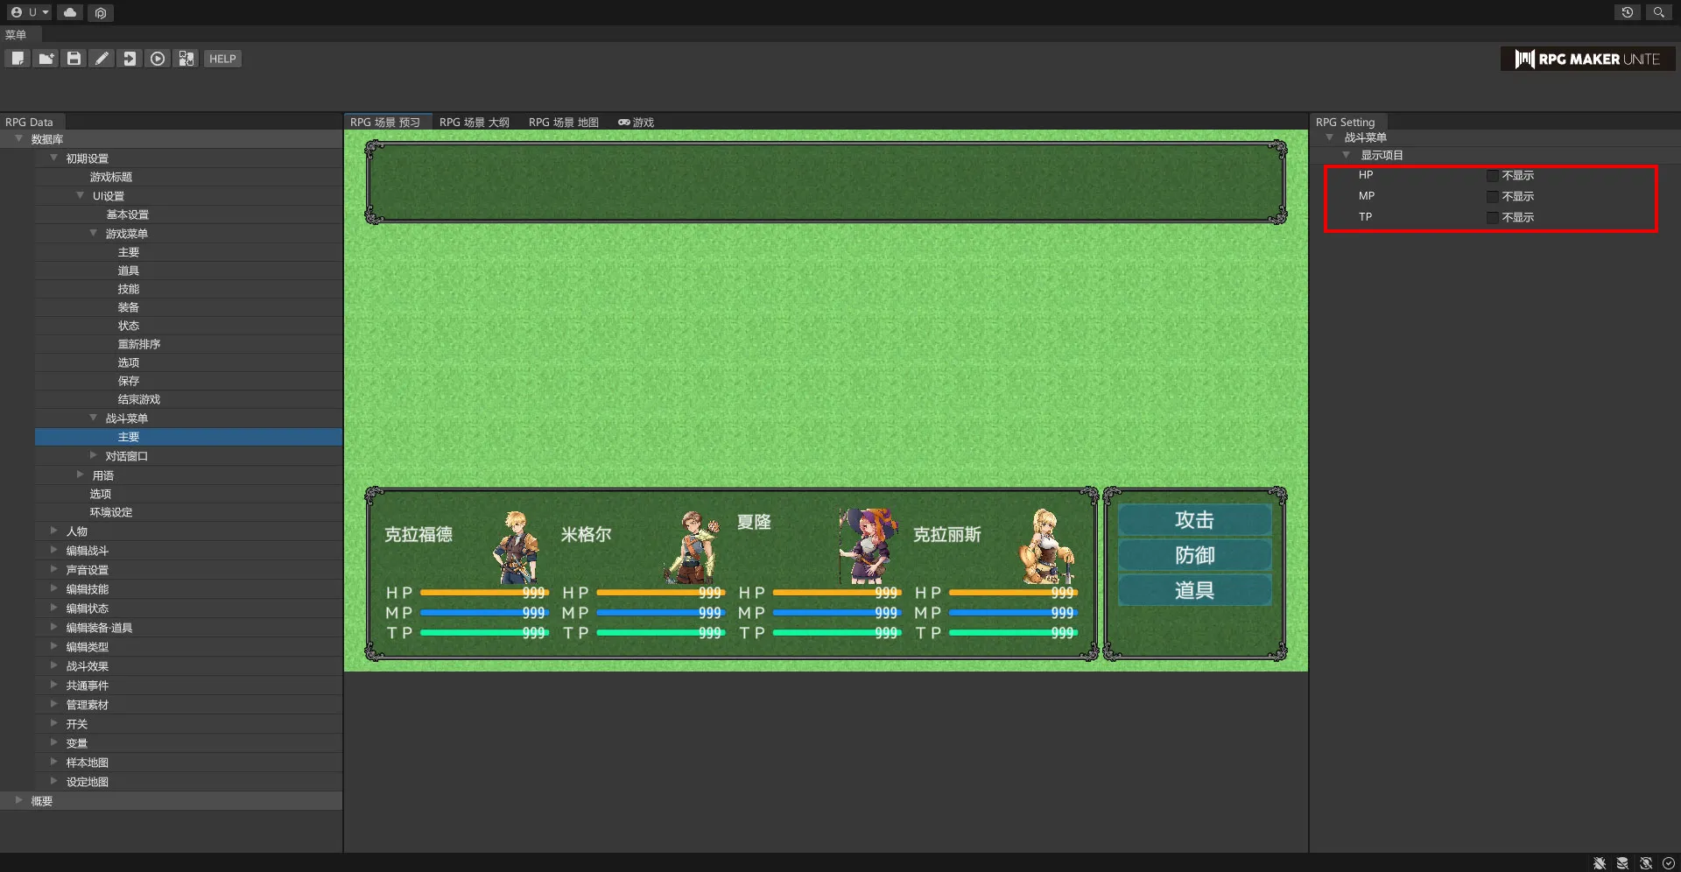Expand the 对话窗口 tree node

(x=94, y=455)
